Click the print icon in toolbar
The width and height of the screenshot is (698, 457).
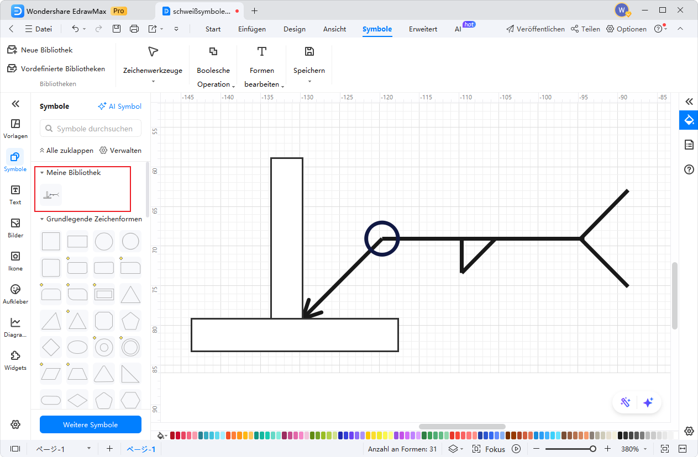(134, 29)
